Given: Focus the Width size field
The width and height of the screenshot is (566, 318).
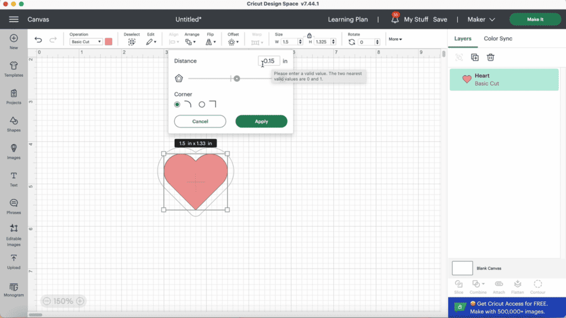Looking at the screenshot, I should (290, 42).
